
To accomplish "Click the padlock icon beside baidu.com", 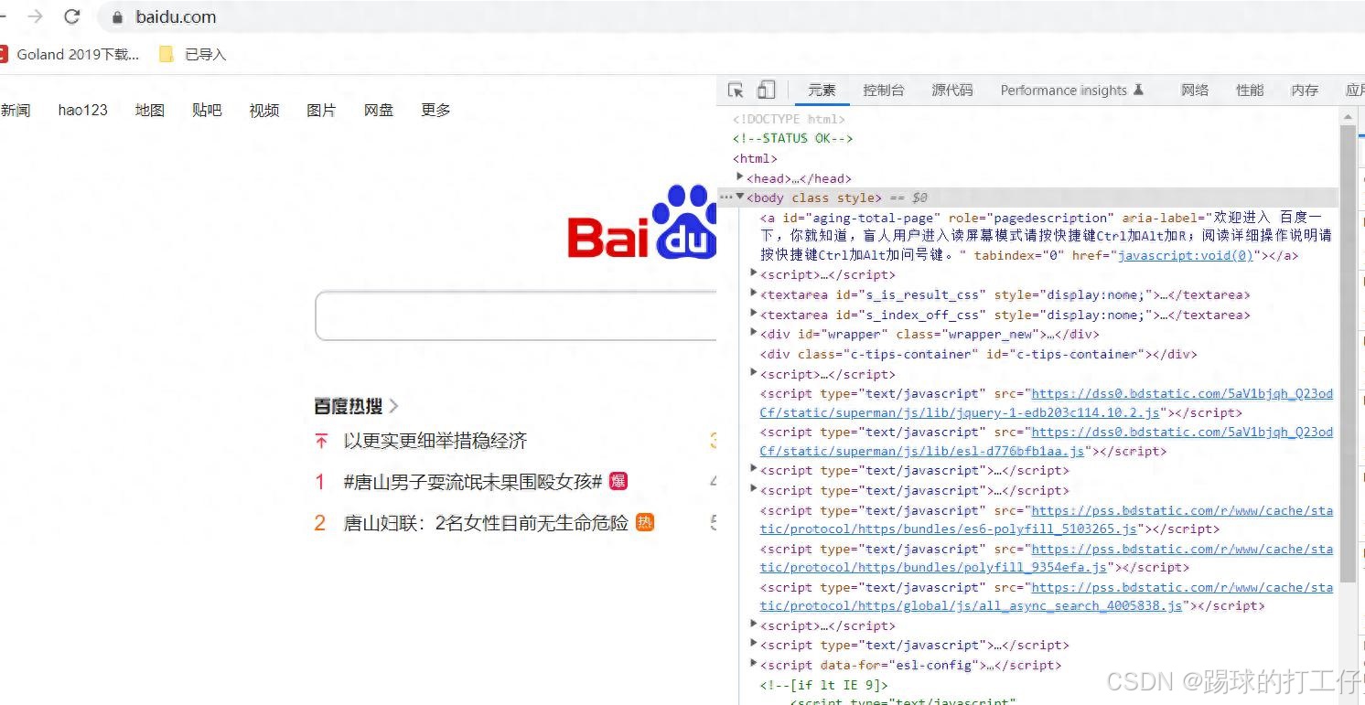I will [x=116, y=16].
